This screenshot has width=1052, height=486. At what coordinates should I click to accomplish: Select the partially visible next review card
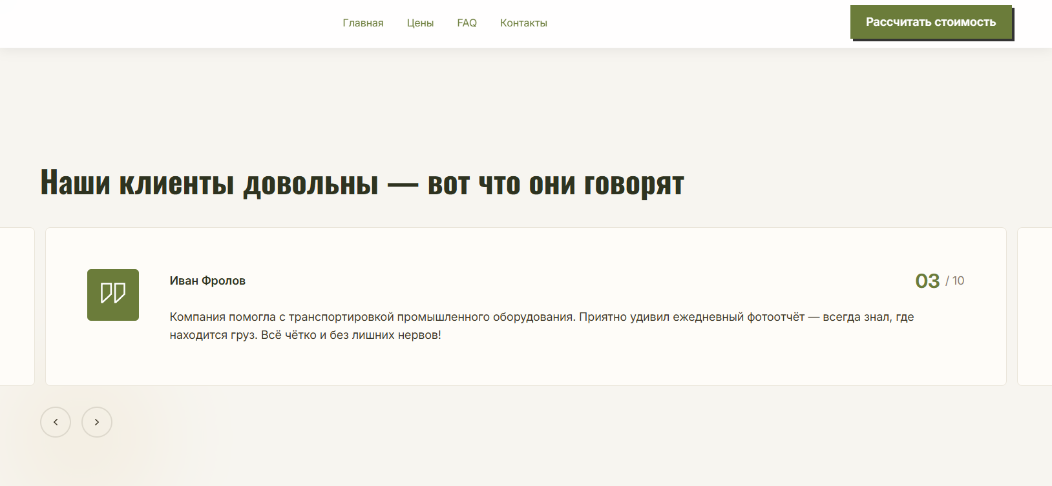coord(1035,307)
